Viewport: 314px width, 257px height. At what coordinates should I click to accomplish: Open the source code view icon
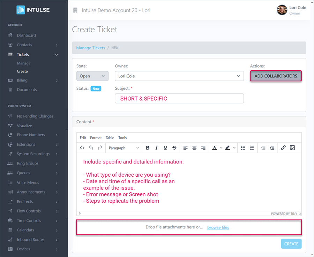(82, 148)
